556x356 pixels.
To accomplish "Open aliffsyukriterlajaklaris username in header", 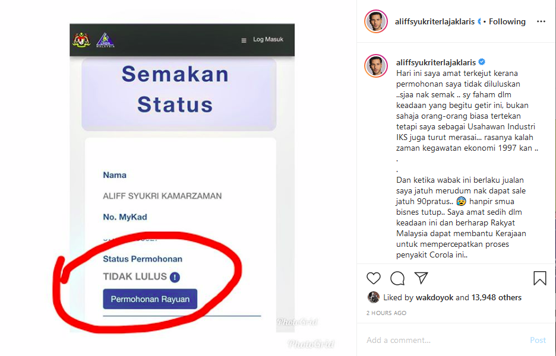I will pyautogui.click(x=434, y=21).
